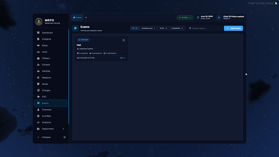Screen dimensions: 279x157
Task: Open the Weapons sidebar icon
Action: [38, 78]
